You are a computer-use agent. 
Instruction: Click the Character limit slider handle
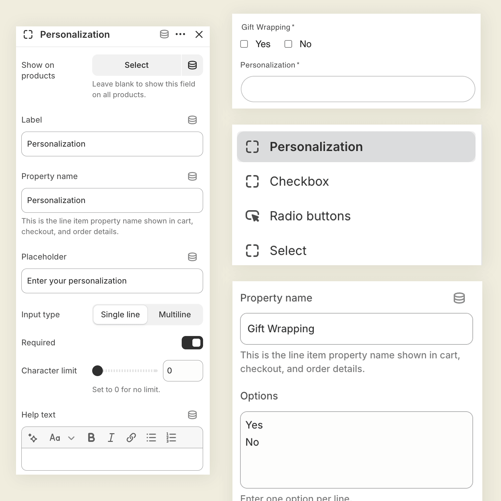point(98,371)
